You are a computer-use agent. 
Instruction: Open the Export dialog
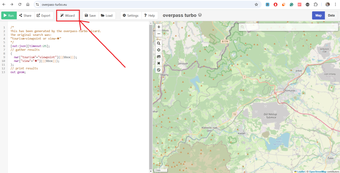point(44,16)
